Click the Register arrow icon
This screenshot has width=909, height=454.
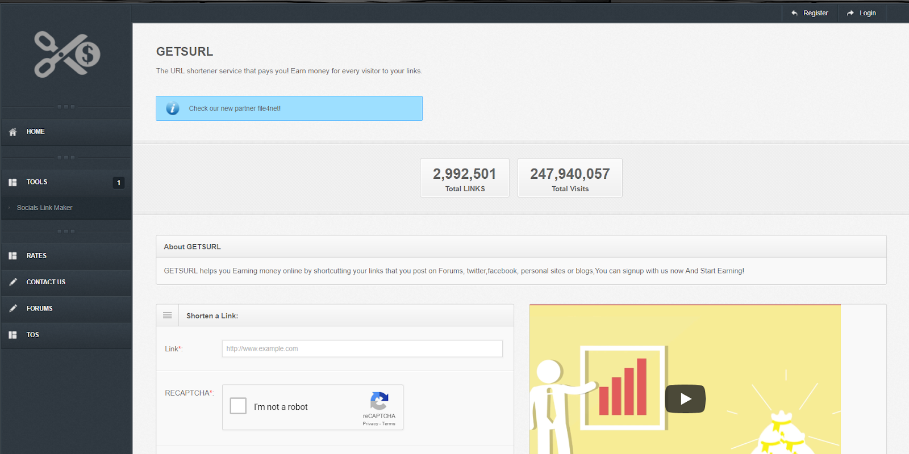point(794,13)
